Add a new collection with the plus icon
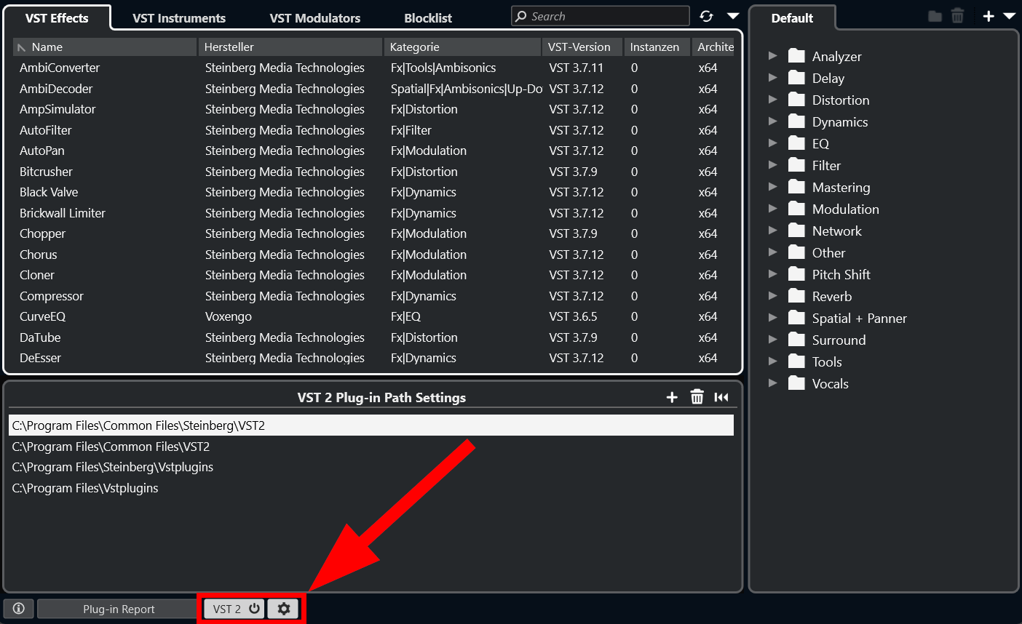 (x=988, y=15)
